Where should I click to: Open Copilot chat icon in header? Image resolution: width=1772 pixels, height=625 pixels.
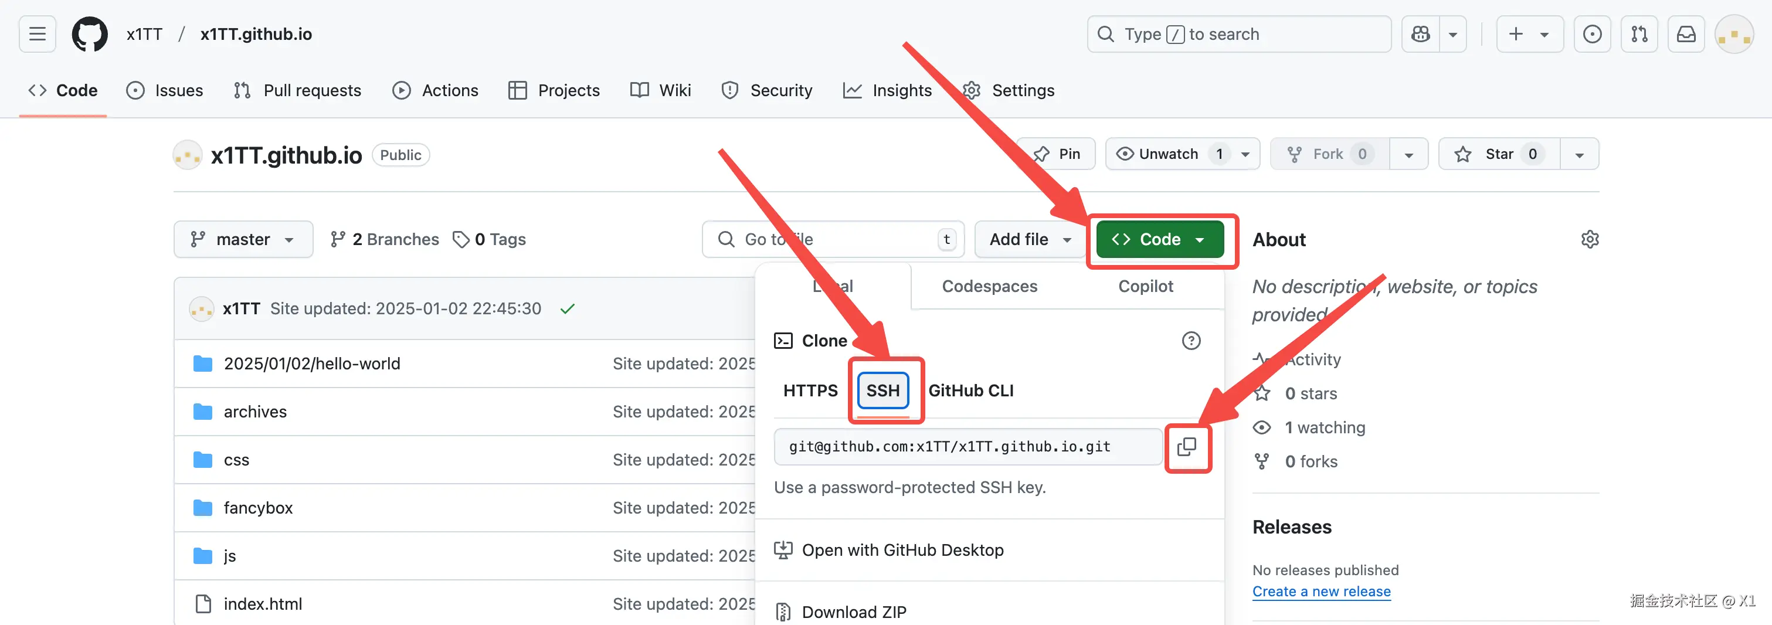tap(1421, 33)
